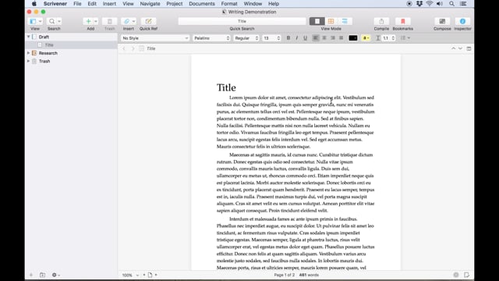Switch to corkboard view mode
The width and height of the screenshot is (499, 281).
(x=331, y=21)
